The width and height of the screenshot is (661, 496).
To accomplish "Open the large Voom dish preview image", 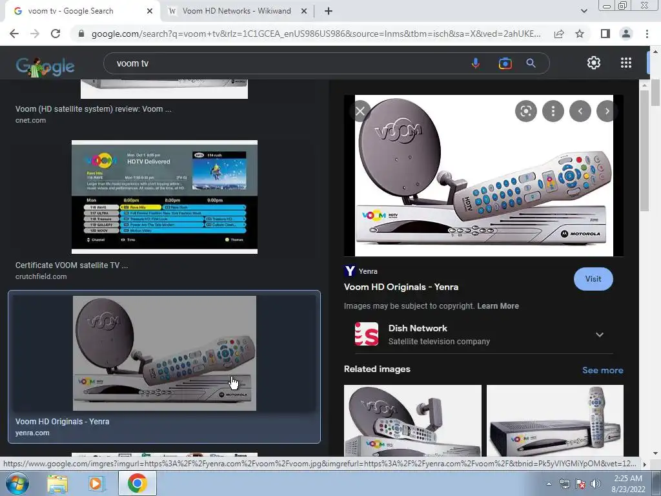I will point(483,176).
